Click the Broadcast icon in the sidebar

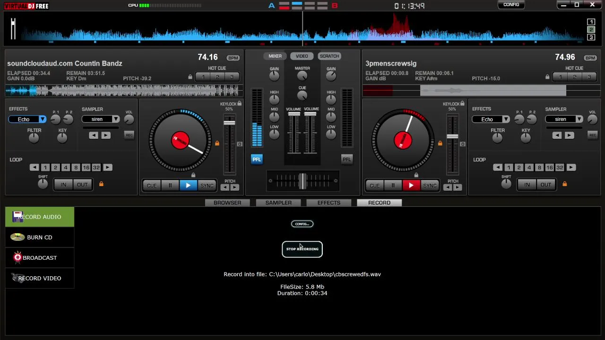pyautogui.click(x=17, y=257)
